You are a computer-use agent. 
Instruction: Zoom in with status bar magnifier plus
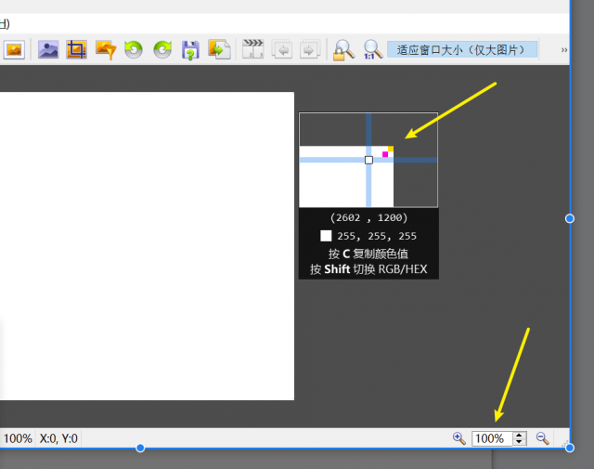[459, 438]
